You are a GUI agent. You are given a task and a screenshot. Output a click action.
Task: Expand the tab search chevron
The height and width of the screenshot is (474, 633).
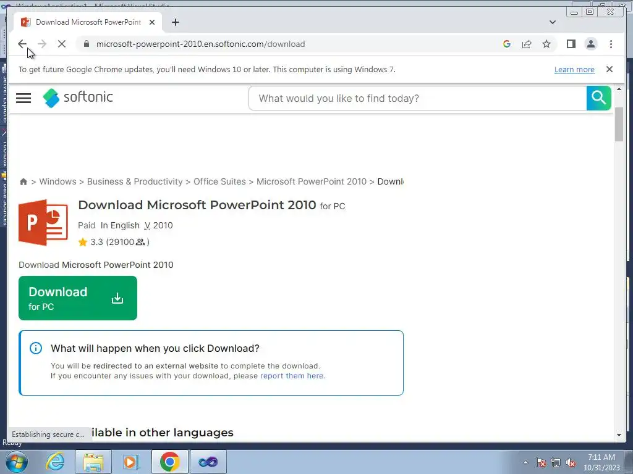[552, 22]
